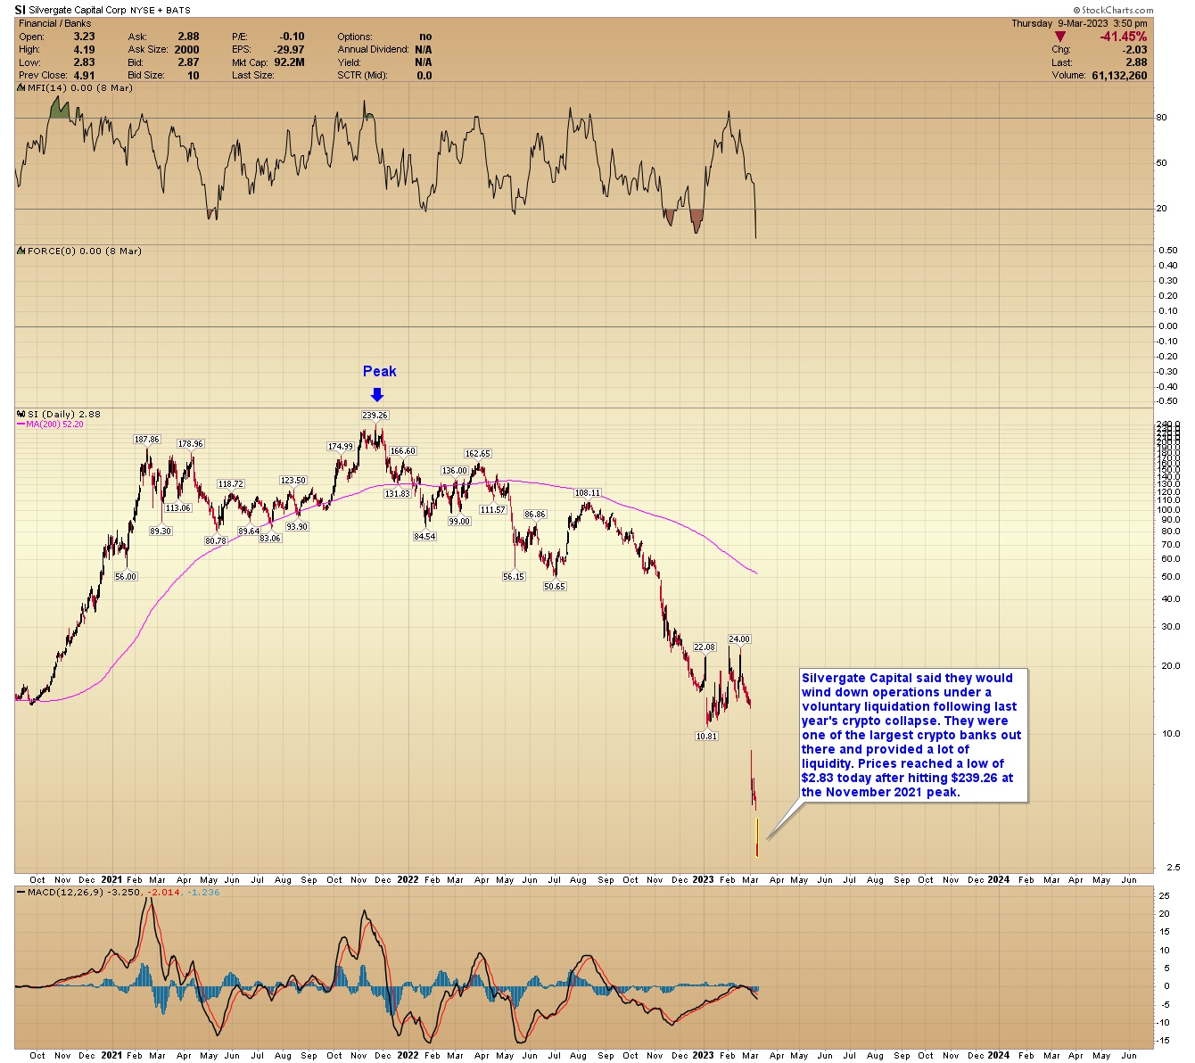Select the EPS value -29.97
Viewport: 1195px width, 1063px height.
click(x=290, y=50)
